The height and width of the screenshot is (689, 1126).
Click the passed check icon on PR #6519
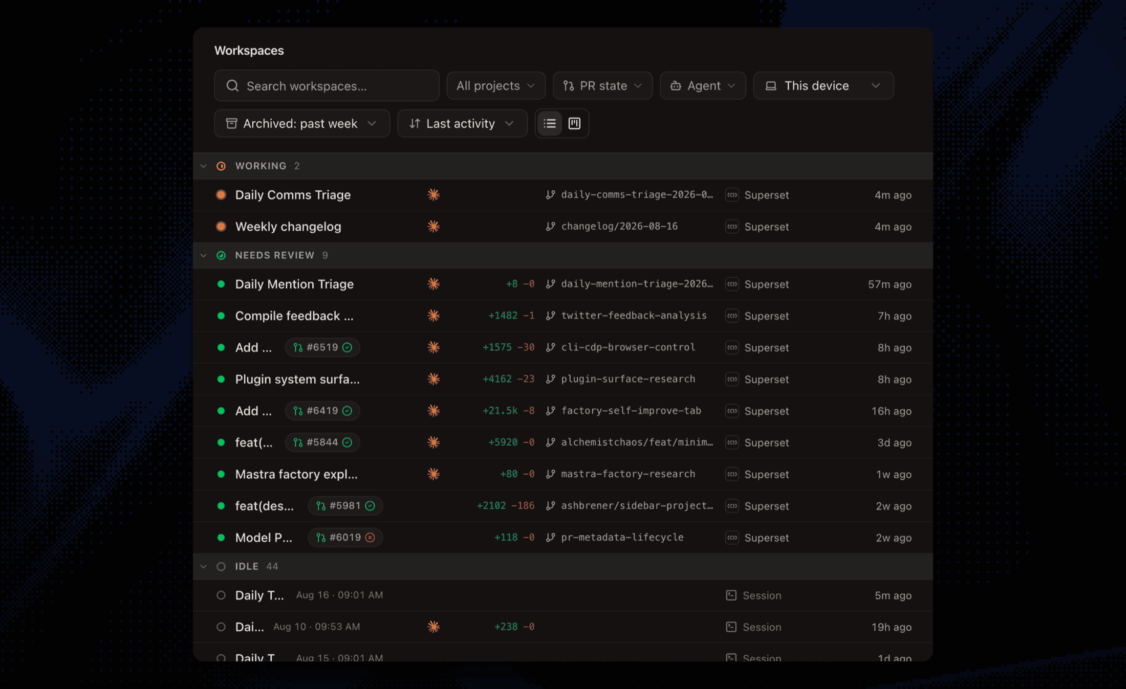[x=347, y=347]
